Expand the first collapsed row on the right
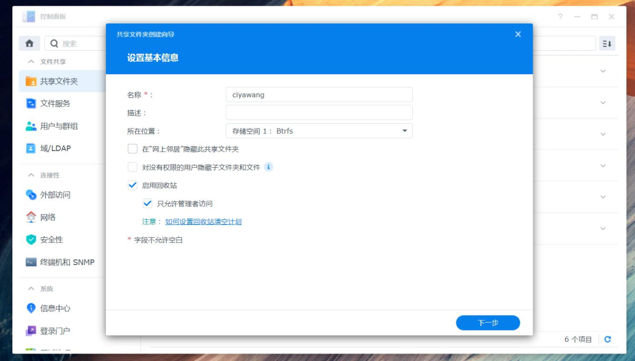The image size is (635, 361). [x=602, y=71]
